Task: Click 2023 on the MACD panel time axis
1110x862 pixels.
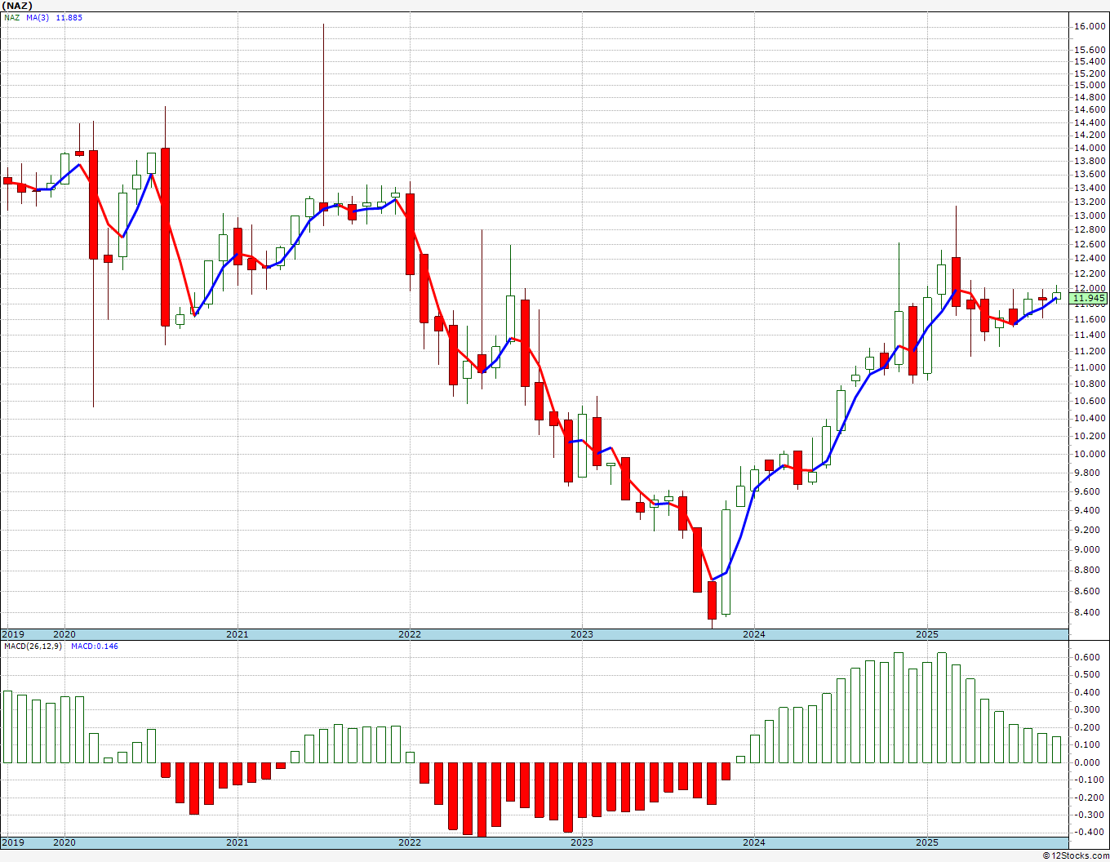Action: (582, 842)
